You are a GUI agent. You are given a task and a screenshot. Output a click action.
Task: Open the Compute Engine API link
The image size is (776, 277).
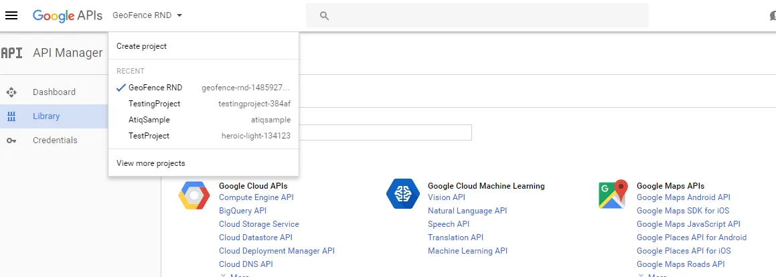pyautogui.click(x=256, y=197)
